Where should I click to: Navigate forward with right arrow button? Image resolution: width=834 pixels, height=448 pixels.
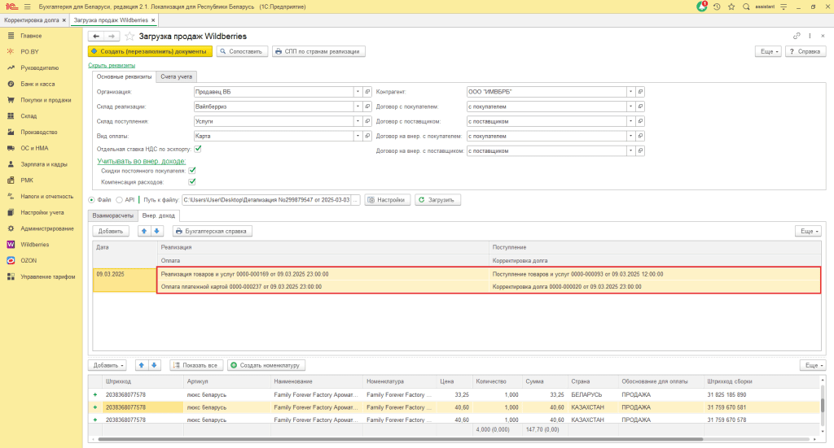pos(111,36)
